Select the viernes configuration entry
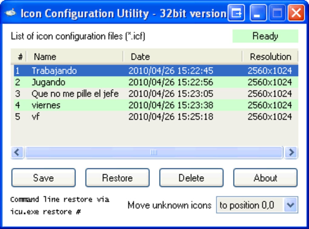Screen dimensions: 309x229 click(91, 105)
